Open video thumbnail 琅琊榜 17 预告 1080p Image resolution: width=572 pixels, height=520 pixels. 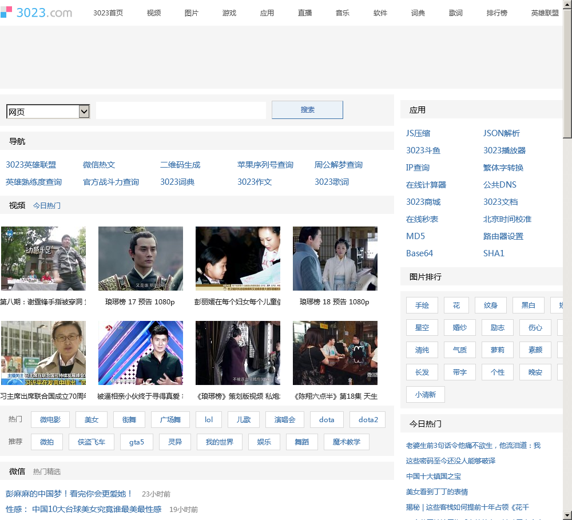pyautogui.click(x=141, y=259)
